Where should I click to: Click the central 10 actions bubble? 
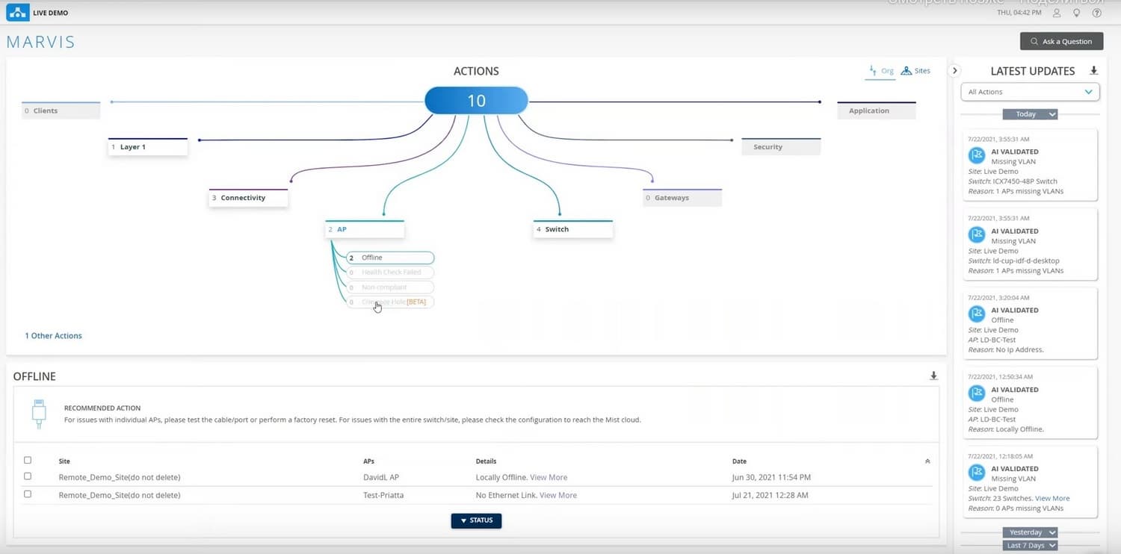(476, 101)
